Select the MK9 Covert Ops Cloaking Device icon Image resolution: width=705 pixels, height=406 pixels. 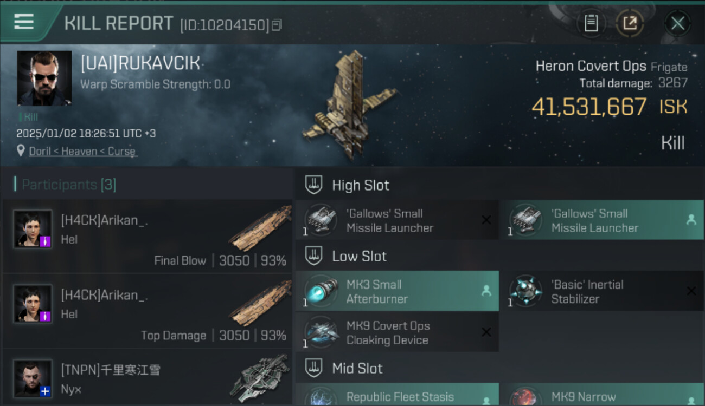(321, 332)
